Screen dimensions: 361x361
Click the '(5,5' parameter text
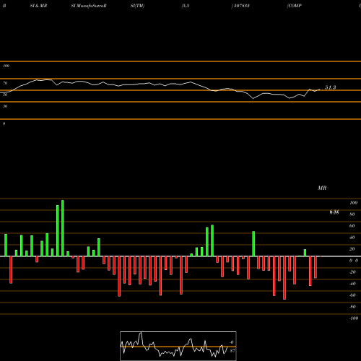tap(186, 6)
